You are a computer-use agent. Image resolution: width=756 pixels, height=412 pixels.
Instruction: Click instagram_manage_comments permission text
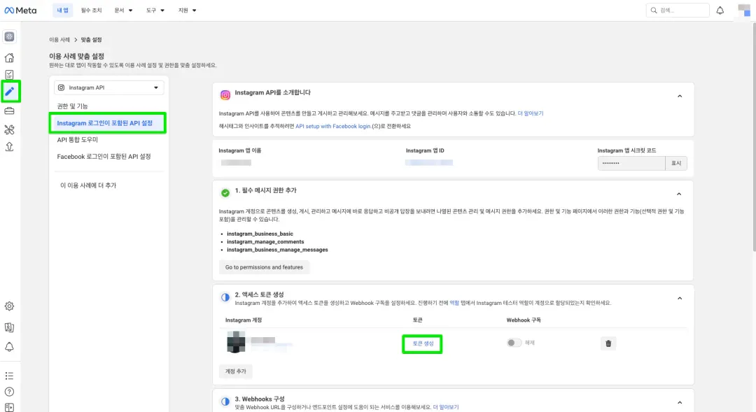point(265,242)
